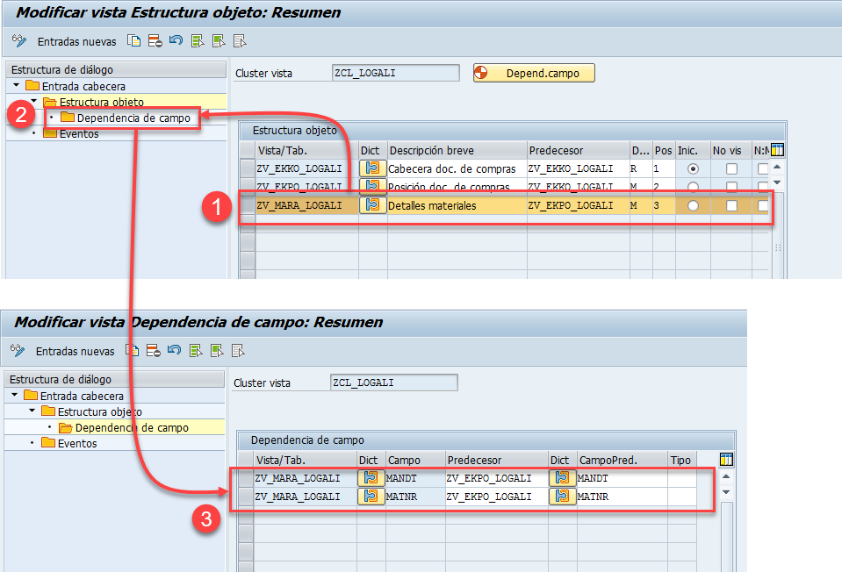This screenshot has height=572, width=842.
Task: Click scroll up arrow of Estructura objeto table
Action: (777, 168)
